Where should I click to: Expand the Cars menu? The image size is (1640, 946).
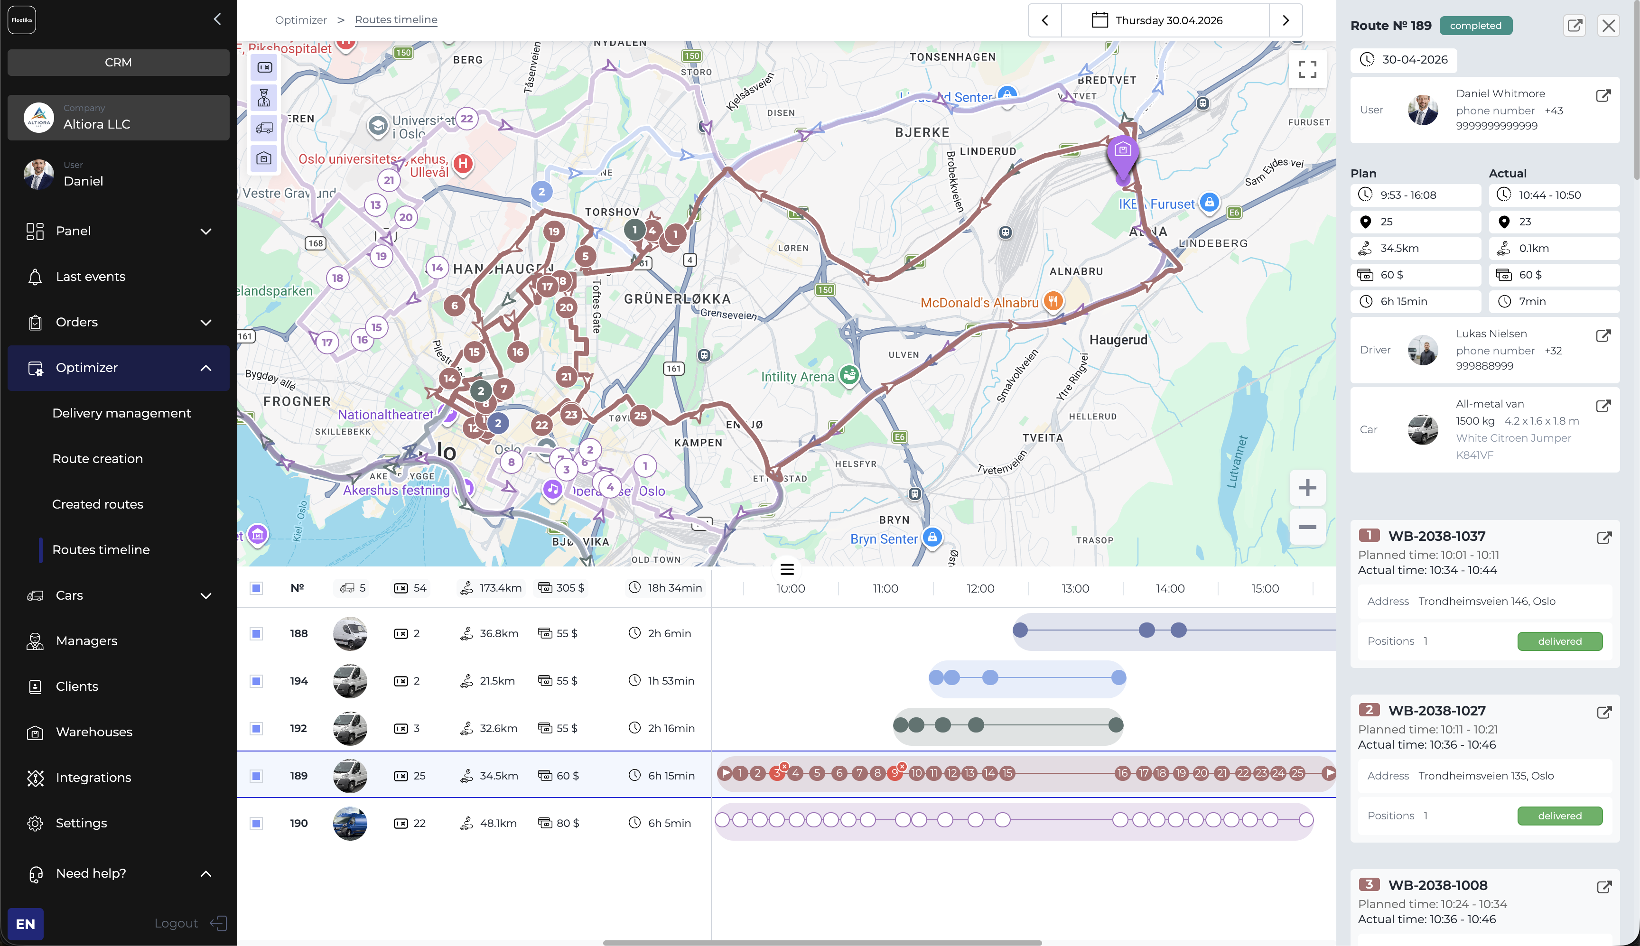pyautogui.click(x=118, y=595)
